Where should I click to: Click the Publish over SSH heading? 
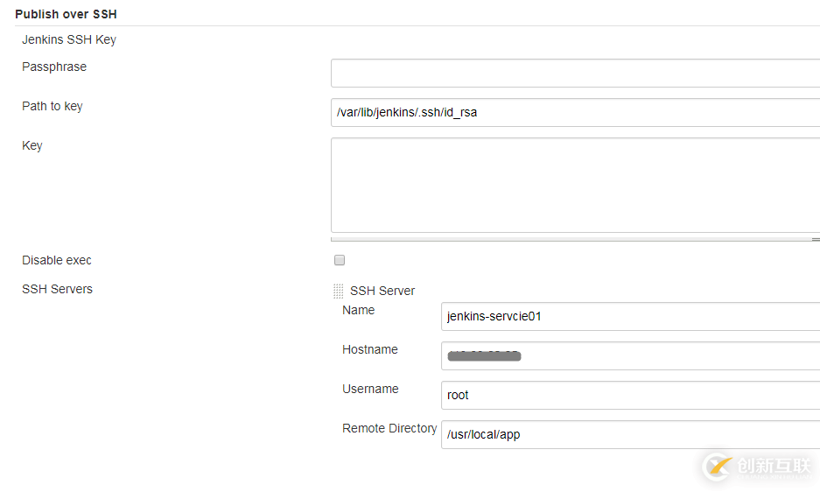[x=66, y=14]
